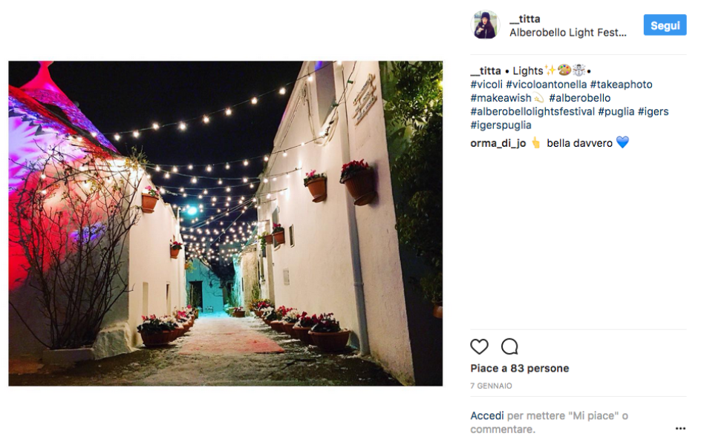Click the alley lights photo
Image resolution: width=704 pixels, height=445 pixels.
[x=226, y=223]
